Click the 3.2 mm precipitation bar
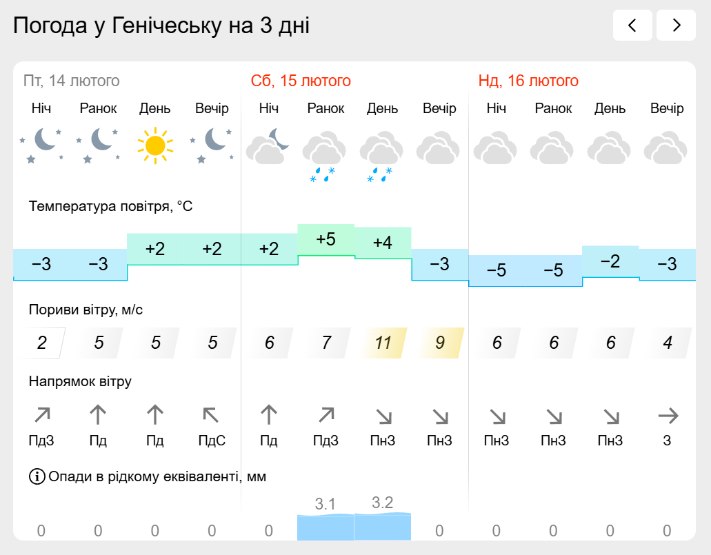711x555 pixels. click(x=383, y=527)
